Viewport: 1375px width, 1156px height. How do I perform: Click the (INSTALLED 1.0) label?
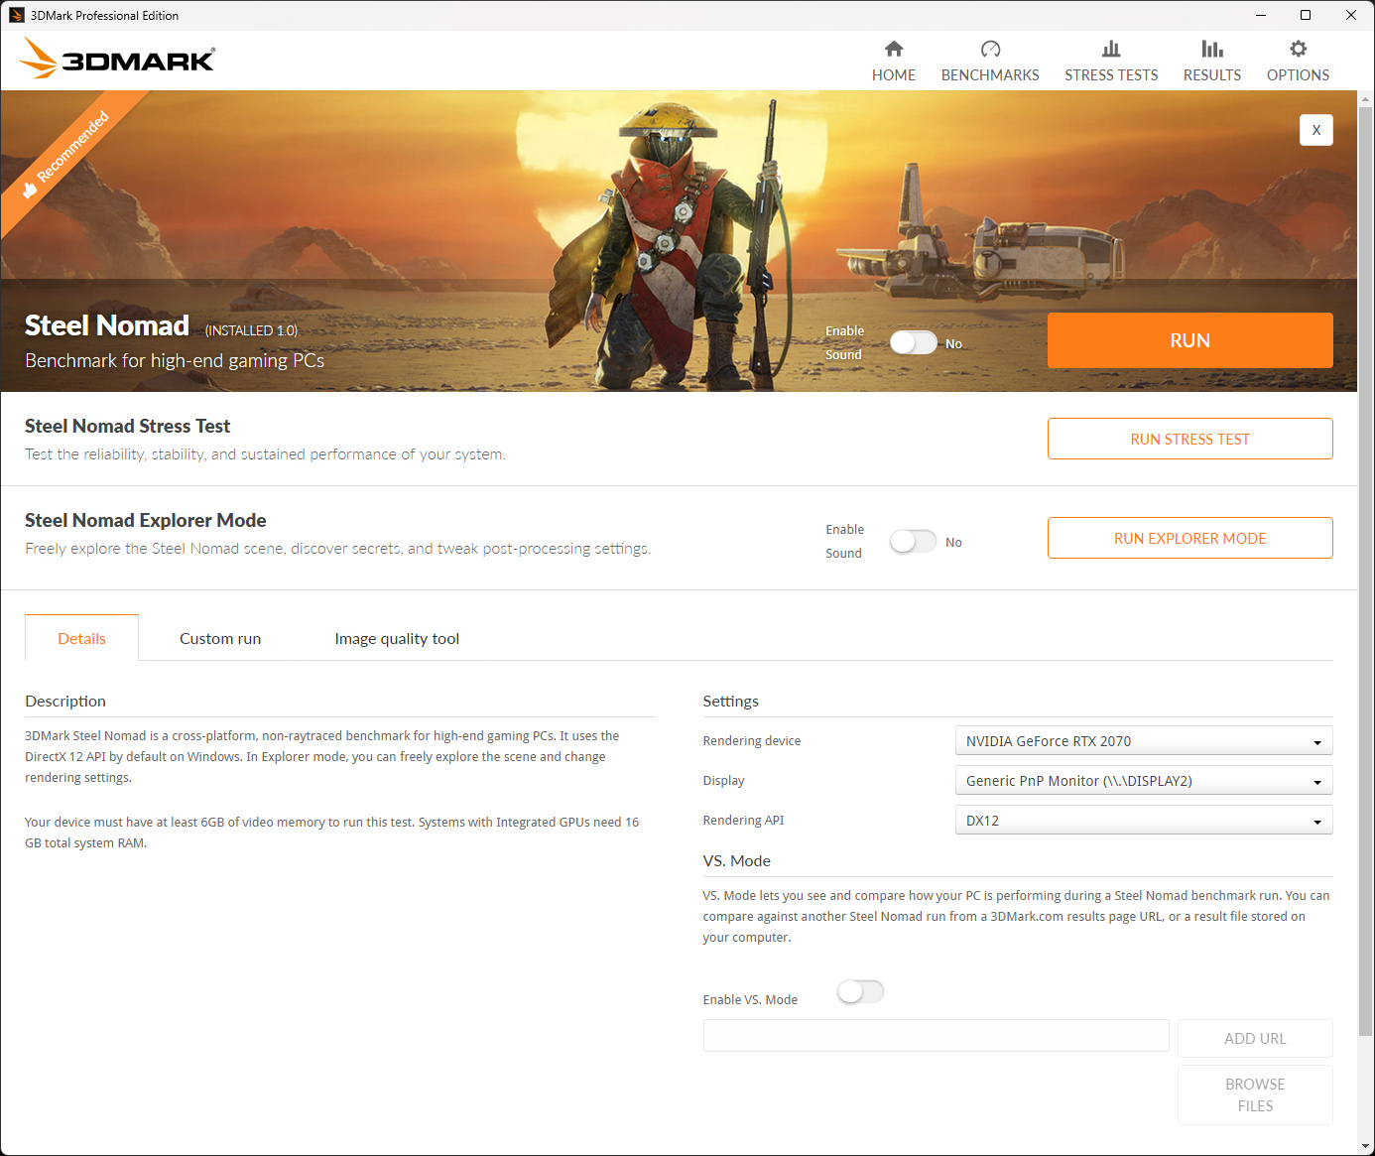coord(251,330)
